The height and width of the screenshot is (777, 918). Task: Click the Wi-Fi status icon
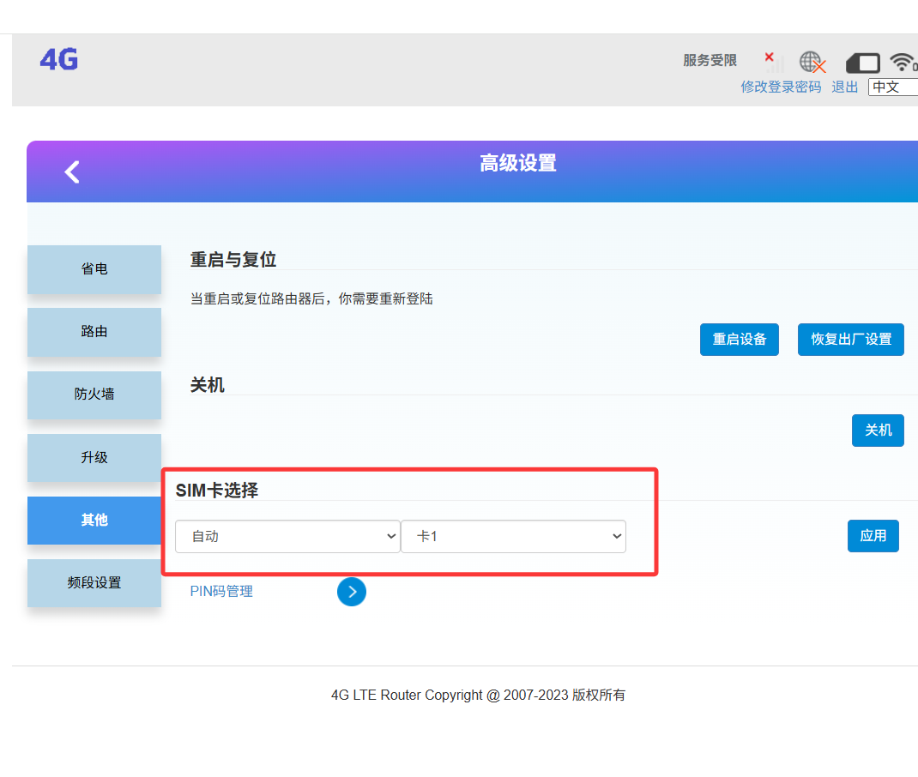[903, 62]
